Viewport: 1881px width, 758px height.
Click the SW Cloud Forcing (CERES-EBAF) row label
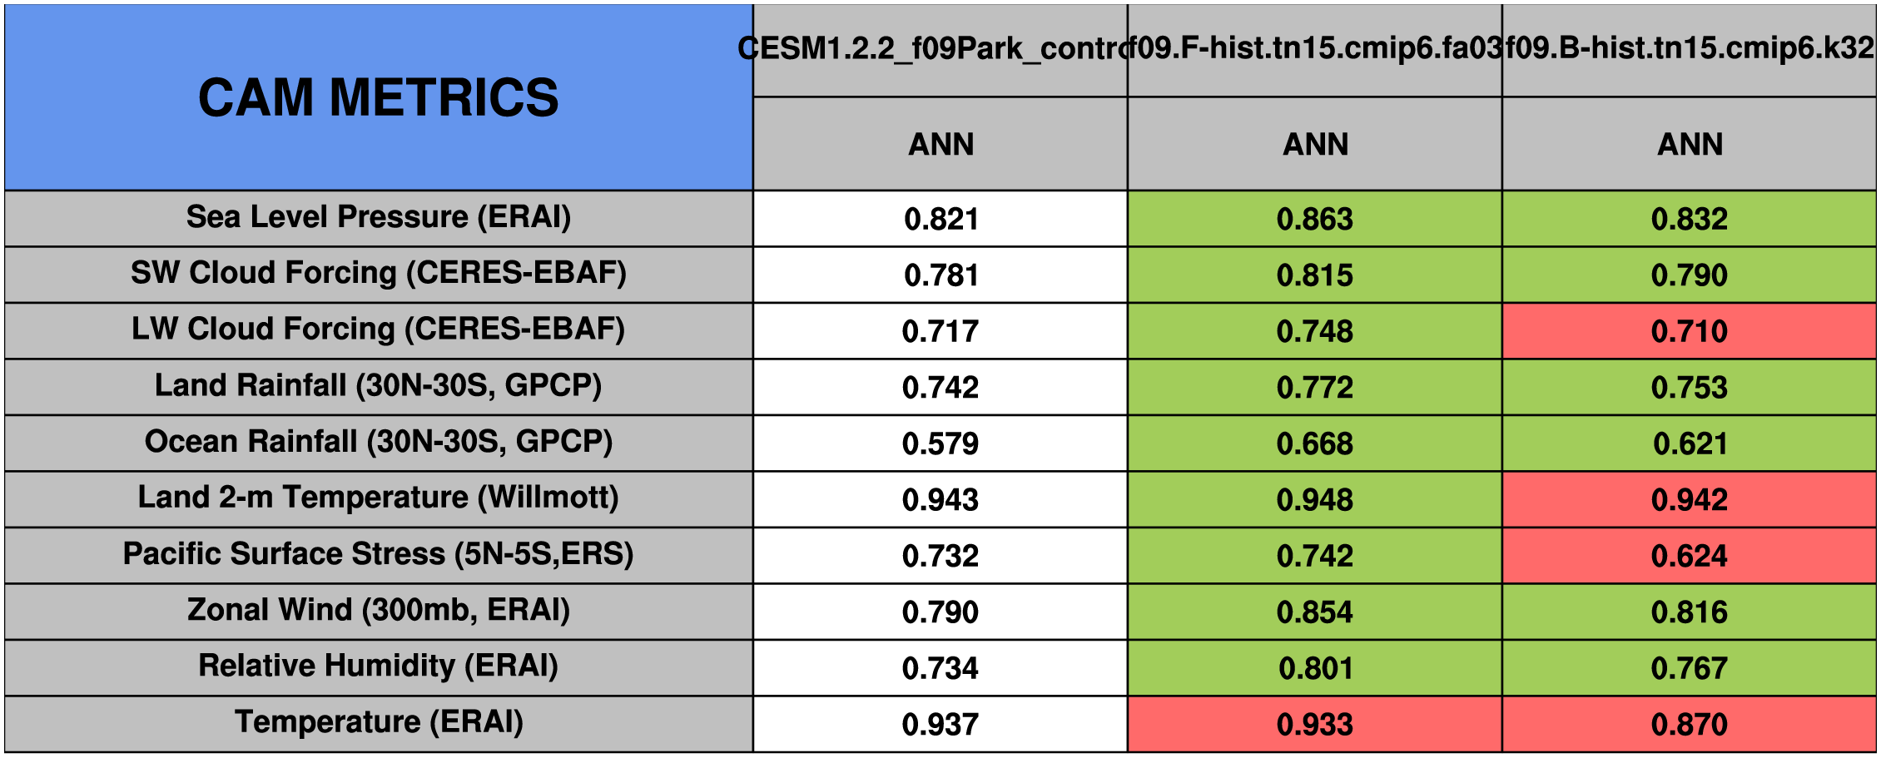coord(379,274)
